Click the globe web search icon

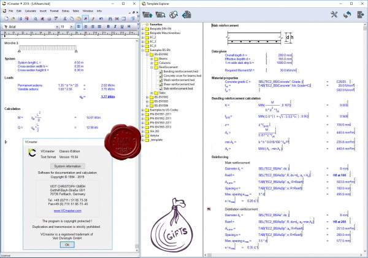pos(174,15)
